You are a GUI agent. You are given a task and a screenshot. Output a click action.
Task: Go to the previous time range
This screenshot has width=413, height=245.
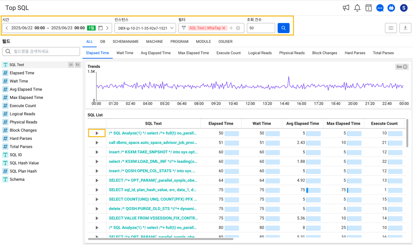[x=7, y=28]
